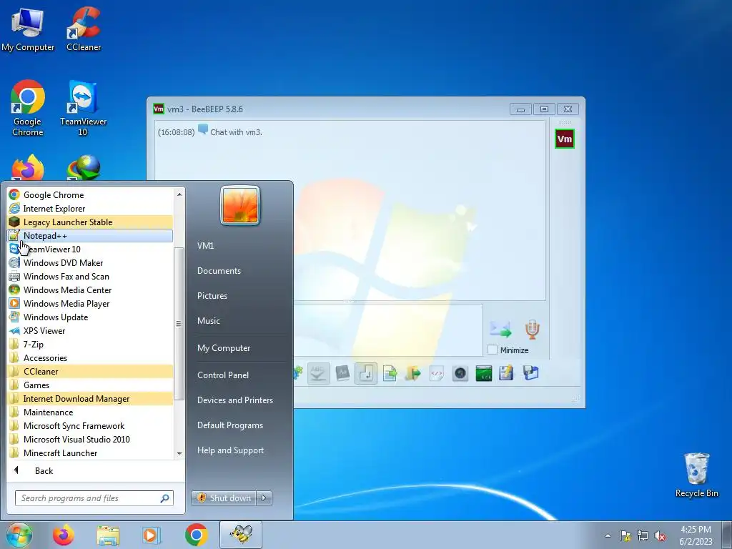Screen dimensions: 732x549
Task: Click the user account flower picture
Action: click(x=240, y=205)
